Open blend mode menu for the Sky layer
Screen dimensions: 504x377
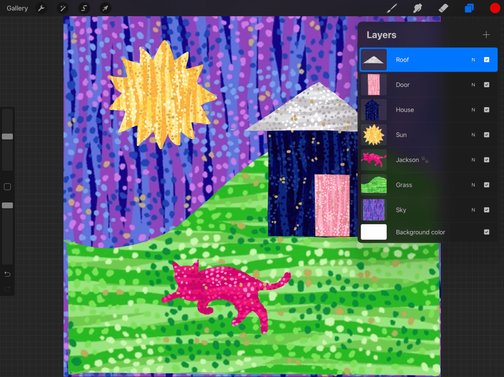[473, 209]
